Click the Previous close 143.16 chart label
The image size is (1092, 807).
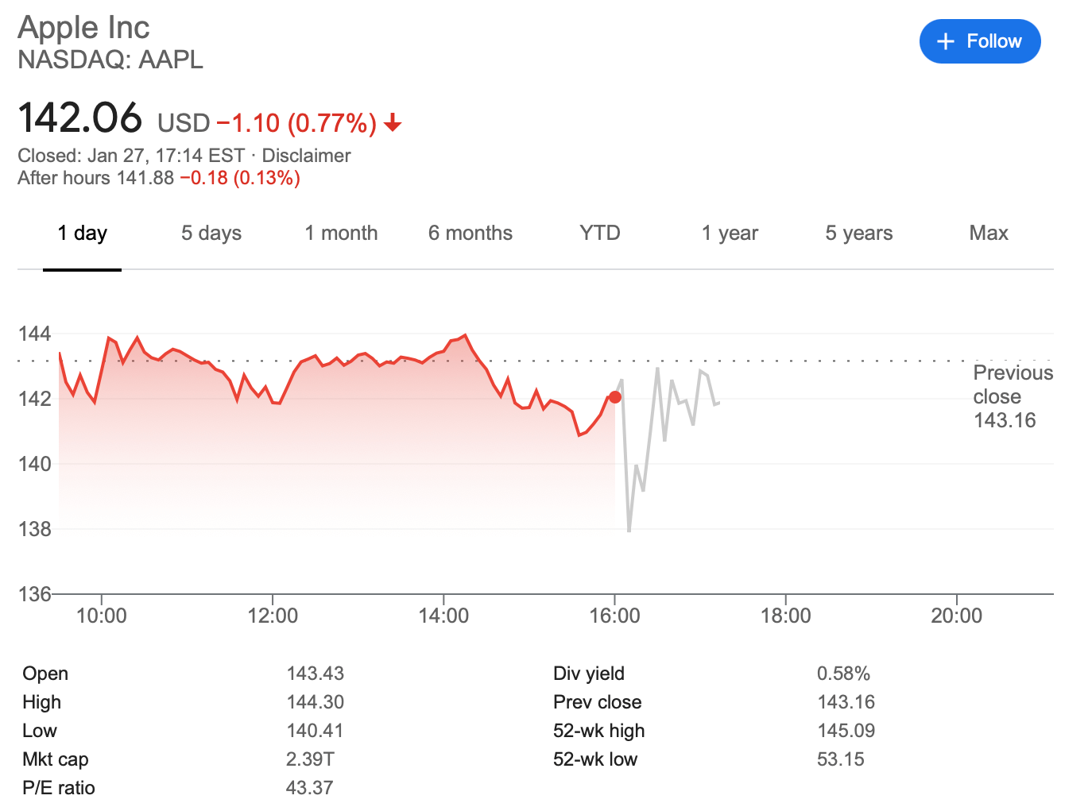(1012, 396)
